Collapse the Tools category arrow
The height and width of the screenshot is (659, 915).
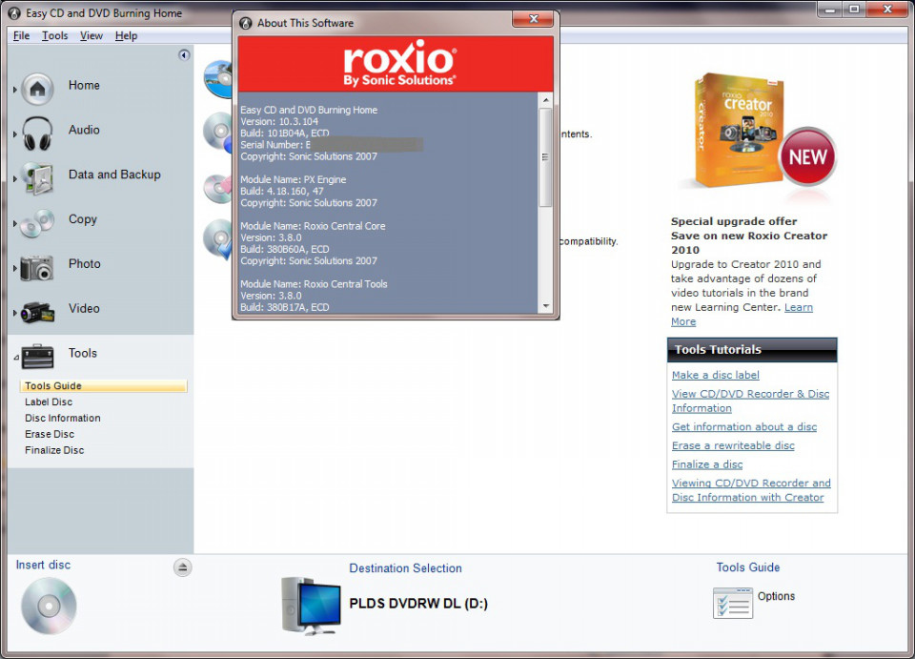click(x=16, y=358)
